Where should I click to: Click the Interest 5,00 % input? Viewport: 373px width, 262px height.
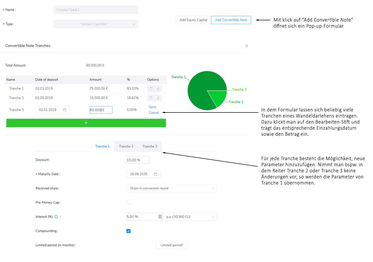145,217
